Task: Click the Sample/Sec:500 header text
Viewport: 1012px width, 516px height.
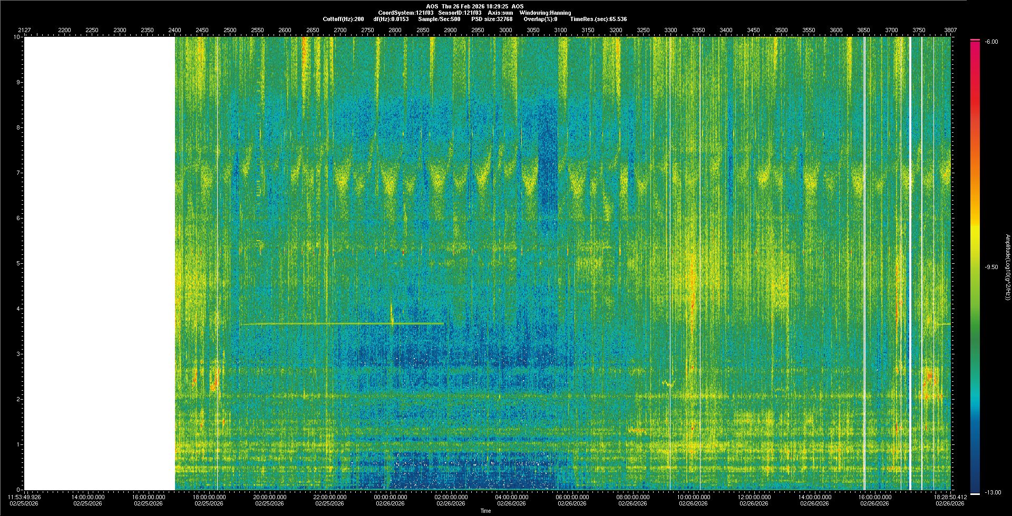Action: tap(439, 19)
